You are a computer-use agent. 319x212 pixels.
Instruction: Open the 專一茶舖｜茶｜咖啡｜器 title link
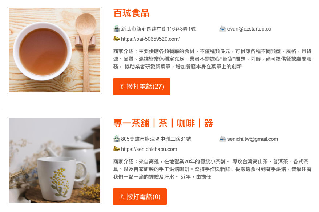tap(163, 123)
